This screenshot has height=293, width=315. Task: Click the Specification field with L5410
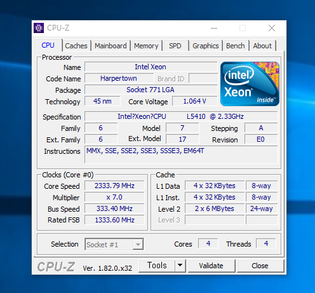click(181, 116)
